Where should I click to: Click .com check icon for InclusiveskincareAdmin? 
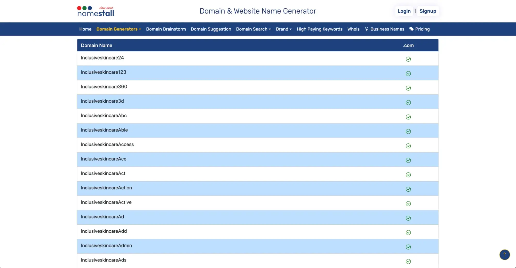pyautogui.click(x=408, y=247)
